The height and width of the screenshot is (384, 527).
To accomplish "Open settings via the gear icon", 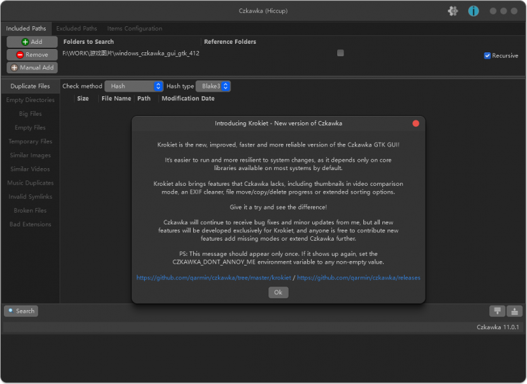I will 452,11.
